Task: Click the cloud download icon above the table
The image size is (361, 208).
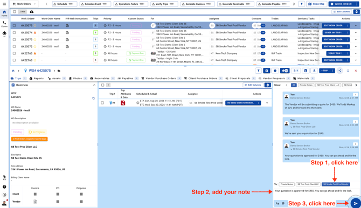Action: (x=32, y=12)
